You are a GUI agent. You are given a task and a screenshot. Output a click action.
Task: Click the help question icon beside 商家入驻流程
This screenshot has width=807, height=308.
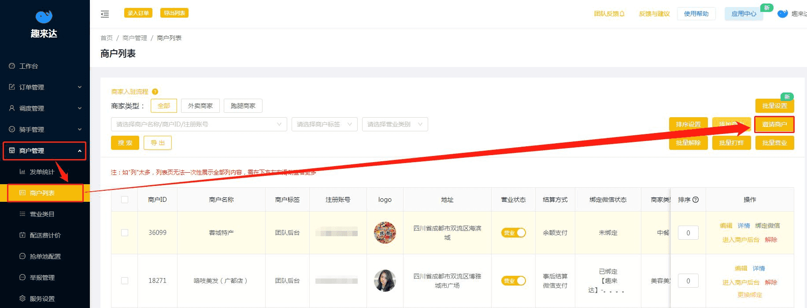(155, 92)
